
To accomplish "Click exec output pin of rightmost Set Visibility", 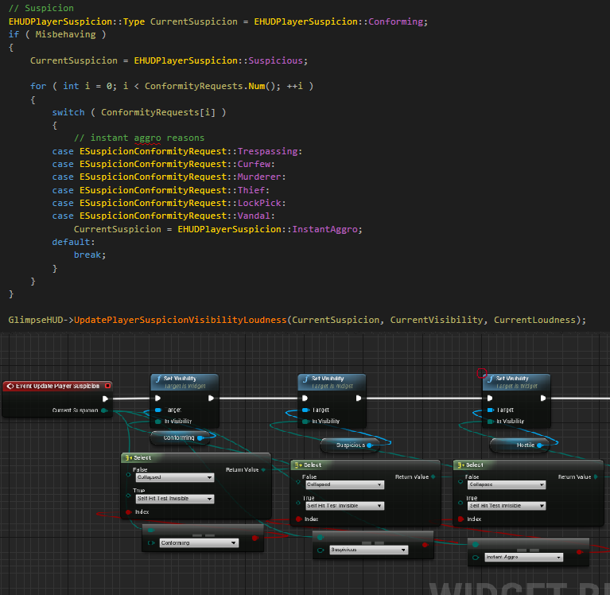I will coord(543,398).
